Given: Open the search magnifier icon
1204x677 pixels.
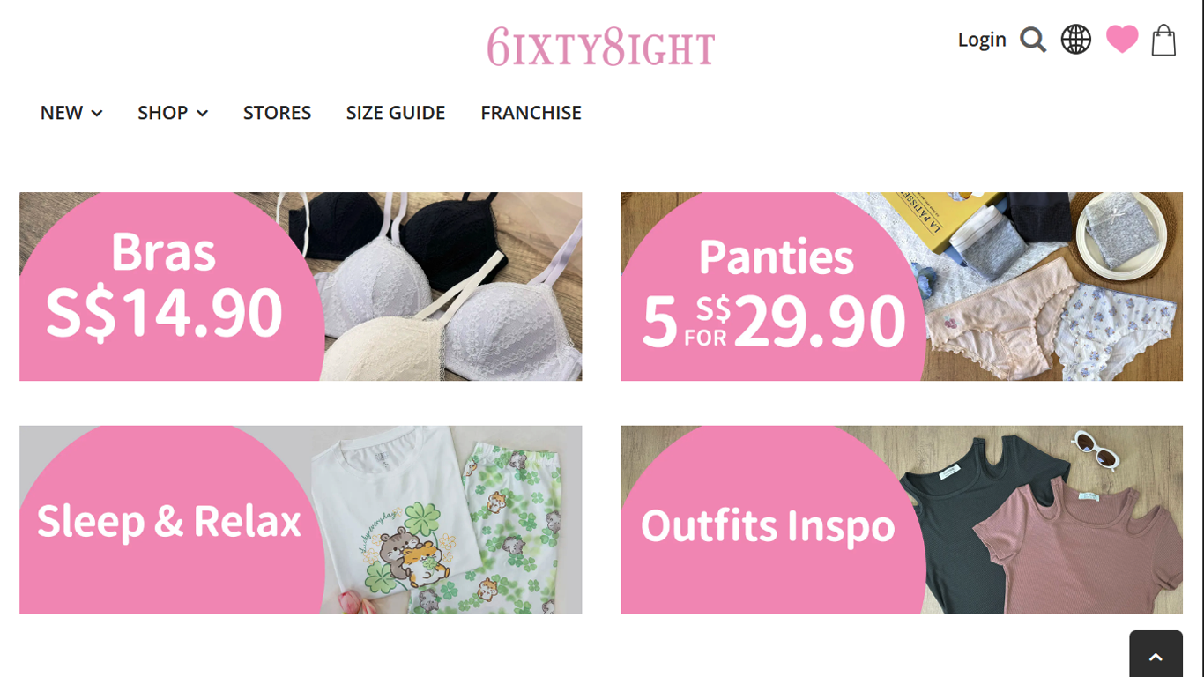Looking at the screenshot, I should pyautogui.click(x=1033, y=40).
